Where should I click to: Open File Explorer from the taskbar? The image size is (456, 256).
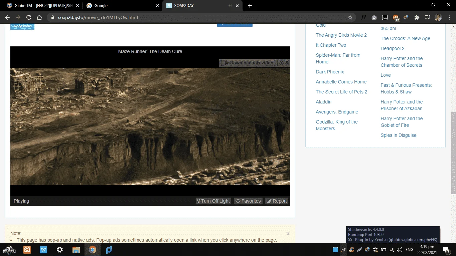(x=76, y=250)
